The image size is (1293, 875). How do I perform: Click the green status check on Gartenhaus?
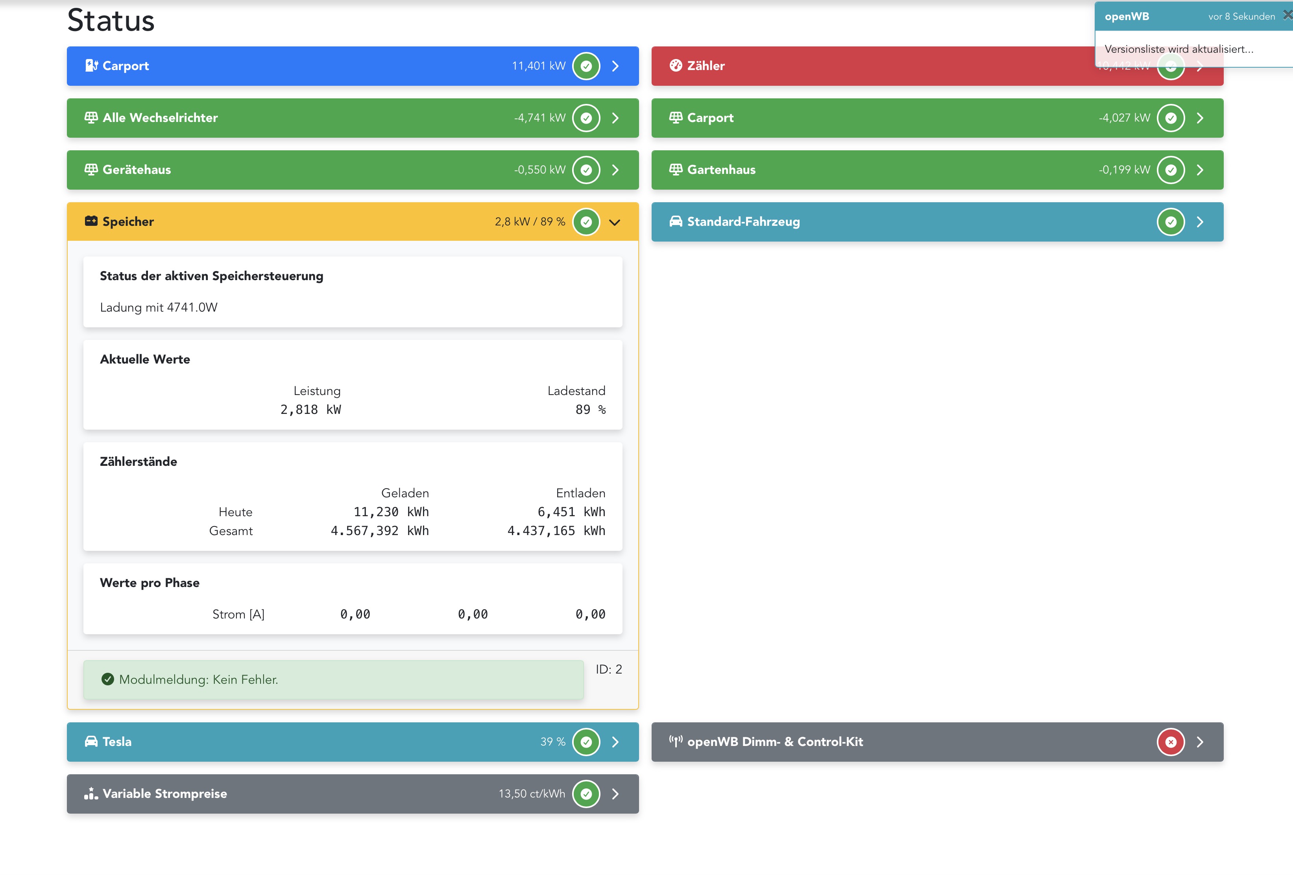pyautogui.click(x=1171, y=170)
